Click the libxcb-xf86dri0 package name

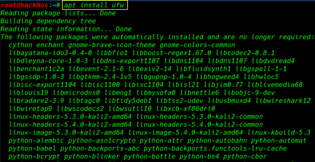click(x=185, y=109)
